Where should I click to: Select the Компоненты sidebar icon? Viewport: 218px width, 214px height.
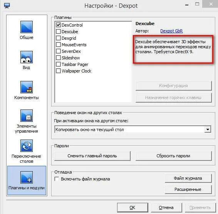[27, 87]
